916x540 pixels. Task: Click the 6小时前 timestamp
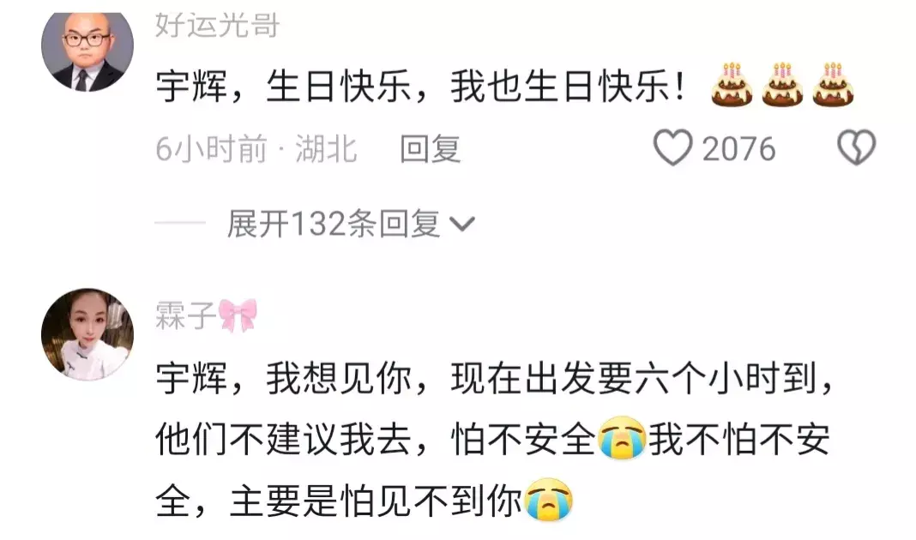pos(211,149)
